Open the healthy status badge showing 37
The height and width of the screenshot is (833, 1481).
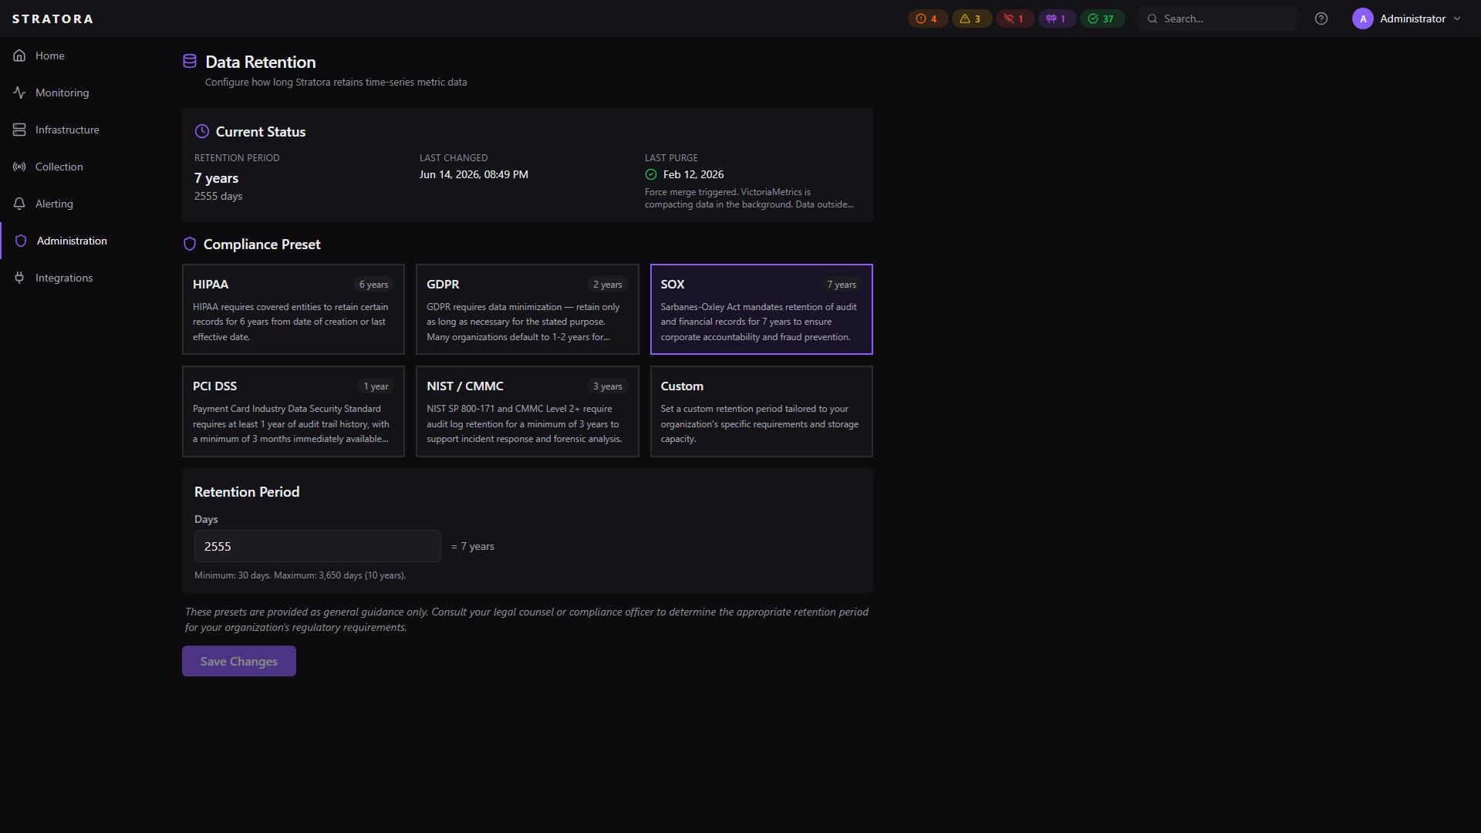coord(1101,19)
